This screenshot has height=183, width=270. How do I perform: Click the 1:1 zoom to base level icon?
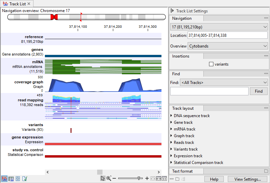point(164,179)
